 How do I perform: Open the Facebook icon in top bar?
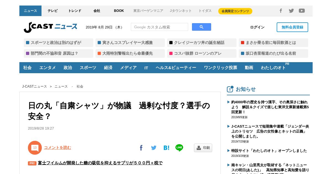pyautogui.click(x=281, y=11)
